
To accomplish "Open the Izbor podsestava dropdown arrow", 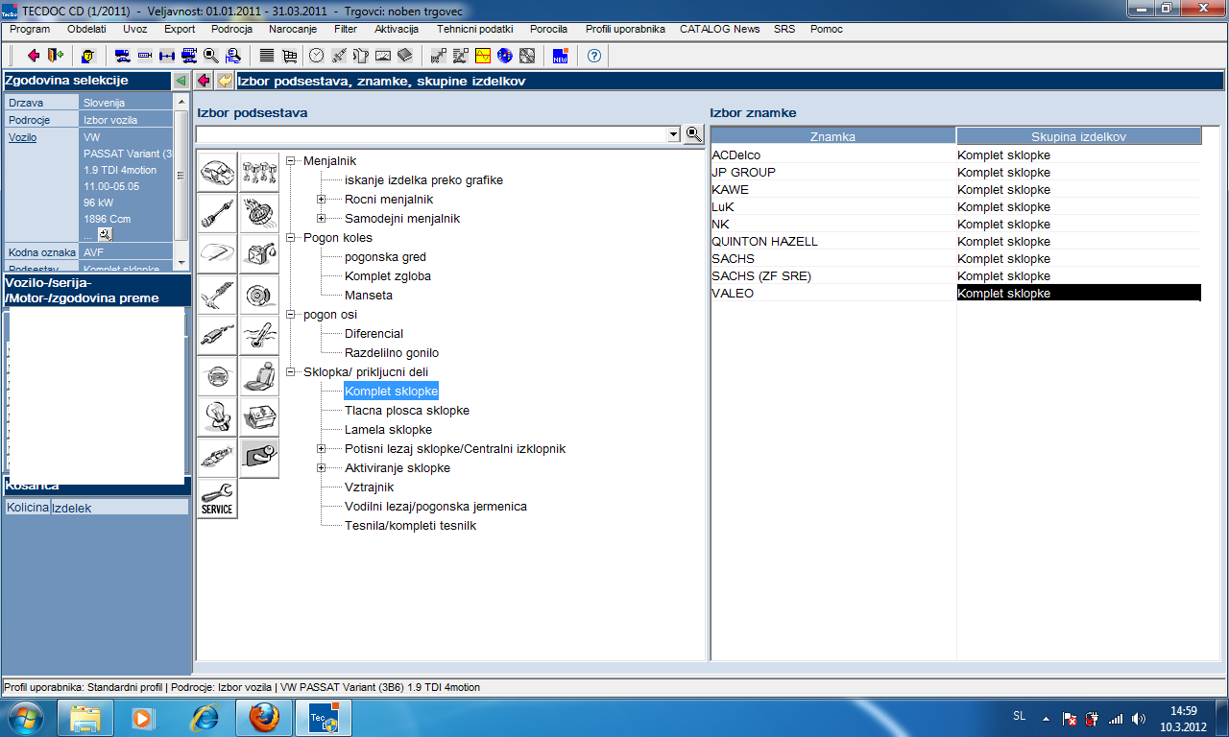I will [x=674, y=134].
